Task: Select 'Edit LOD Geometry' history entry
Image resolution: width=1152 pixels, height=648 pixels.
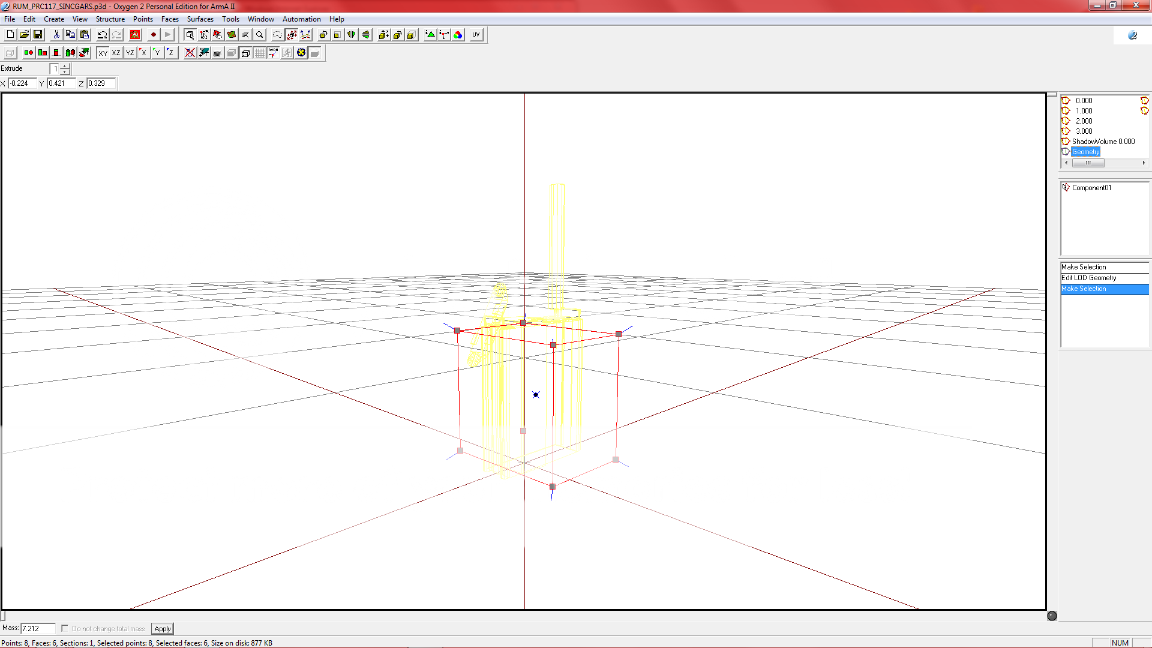Action: [x=1088, y=278]
